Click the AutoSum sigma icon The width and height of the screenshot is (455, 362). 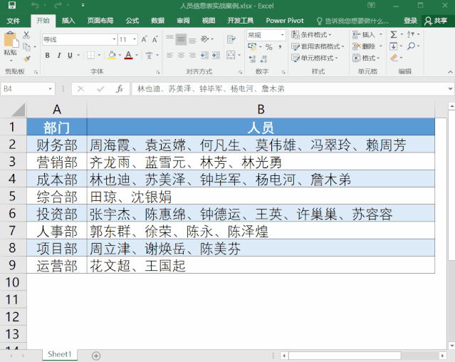coord(394,34)
